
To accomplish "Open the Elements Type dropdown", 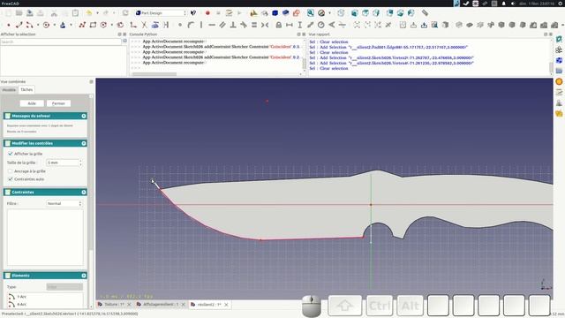I will pyautogui.click(x=64, y=287).
